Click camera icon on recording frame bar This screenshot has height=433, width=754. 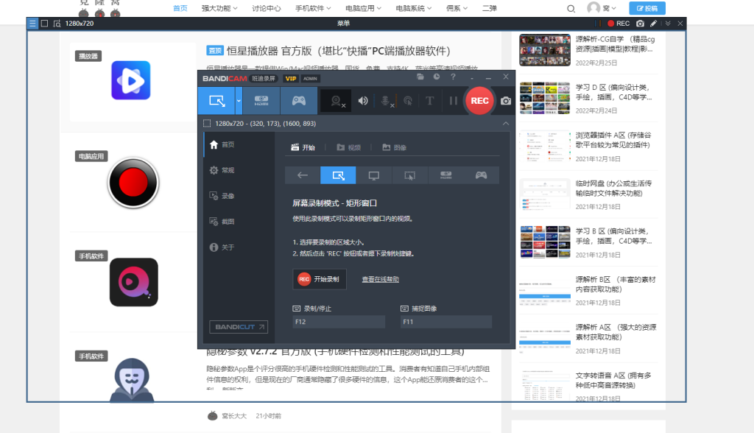pyautogui.click(x=640, y=23)
